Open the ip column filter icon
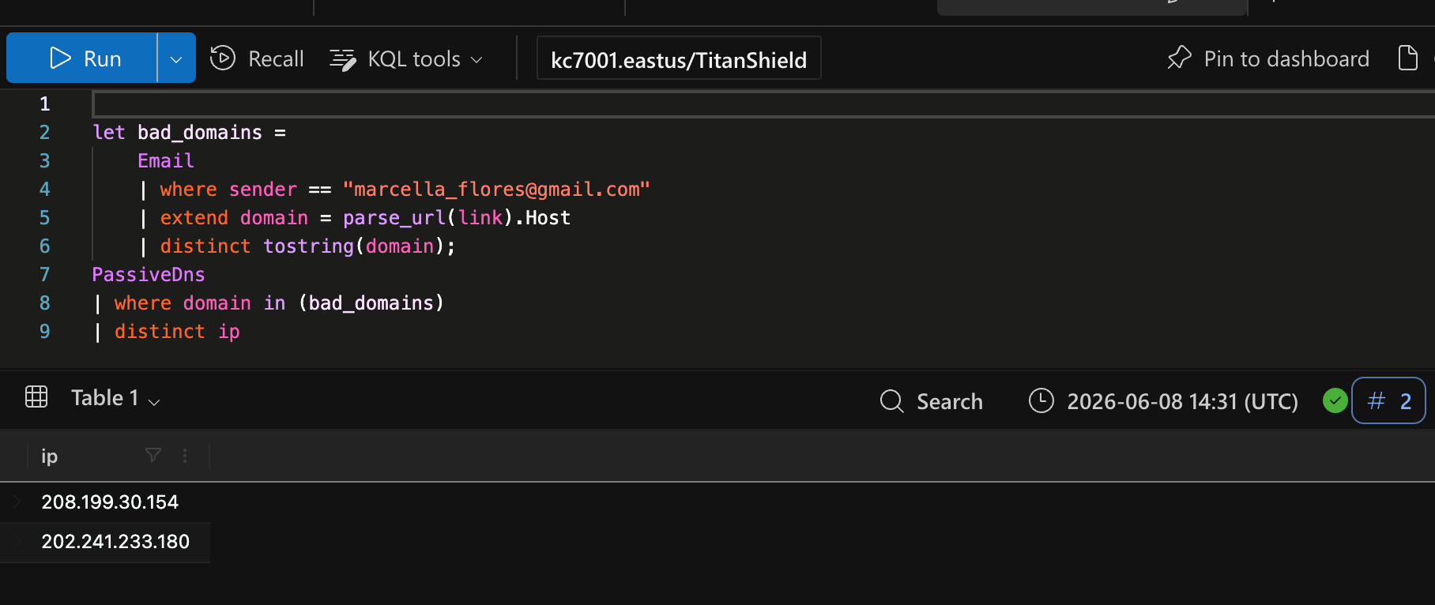Image resolution: width=1435 pixels, height=605 pixels. tap(153, 455)
